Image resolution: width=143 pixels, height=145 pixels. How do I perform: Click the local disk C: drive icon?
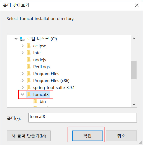pos(22,39)
